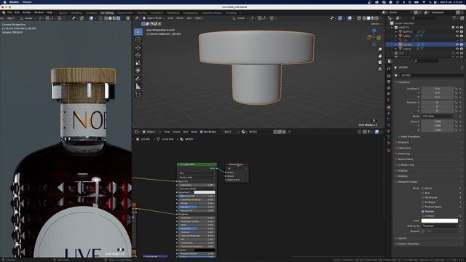Open the viewport Options button
Viewport: 466px width, 262px height.
376,24
